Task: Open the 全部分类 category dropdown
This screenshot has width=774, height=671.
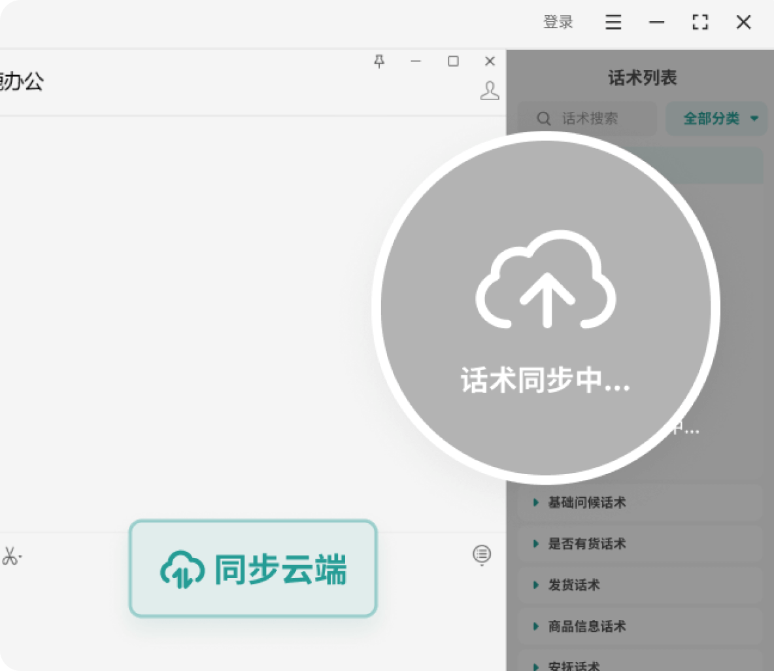Action: tap(716, 118)
